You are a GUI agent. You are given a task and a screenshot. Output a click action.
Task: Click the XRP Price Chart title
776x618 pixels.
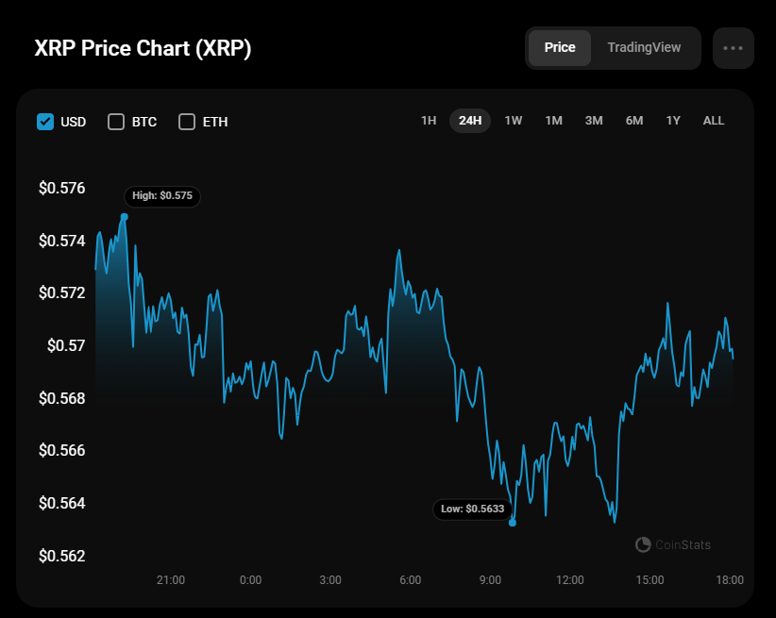click(x=143, y=48)
